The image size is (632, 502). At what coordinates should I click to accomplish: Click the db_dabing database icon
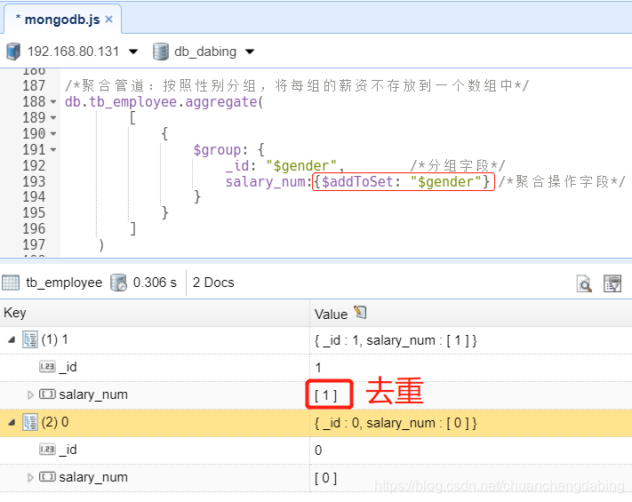pos(161,52)
